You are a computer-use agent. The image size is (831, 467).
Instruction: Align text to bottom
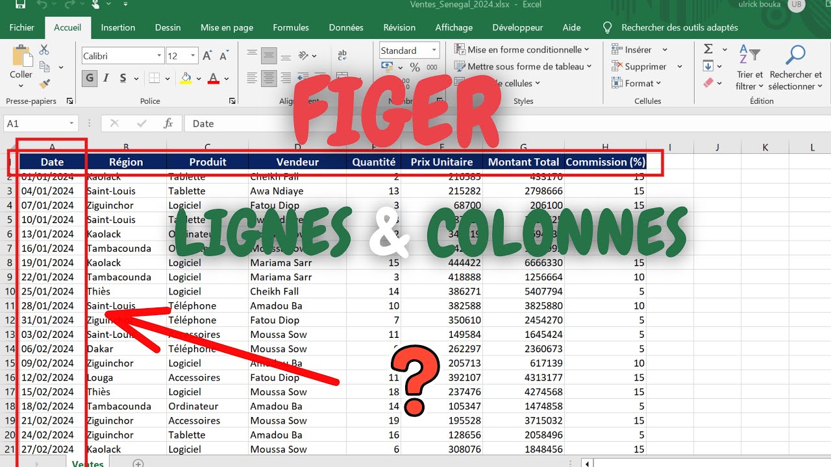(x=285, y=56)
